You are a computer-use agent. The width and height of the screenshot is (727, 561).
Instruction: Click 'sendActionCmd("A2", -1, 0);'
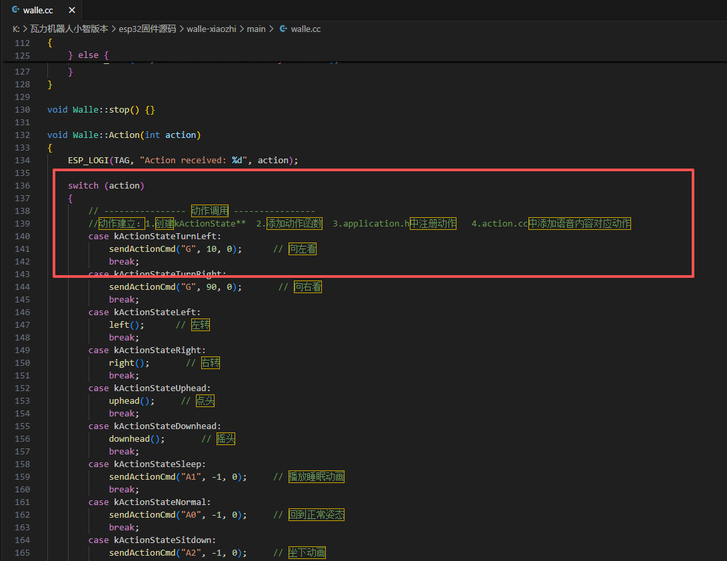[x=178, y=553]
